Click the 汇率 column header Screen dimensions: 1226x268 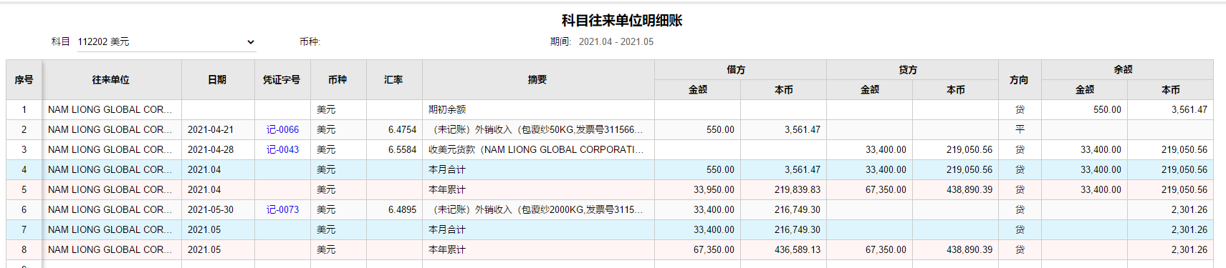pyautogui.click(x=394, y=80)
